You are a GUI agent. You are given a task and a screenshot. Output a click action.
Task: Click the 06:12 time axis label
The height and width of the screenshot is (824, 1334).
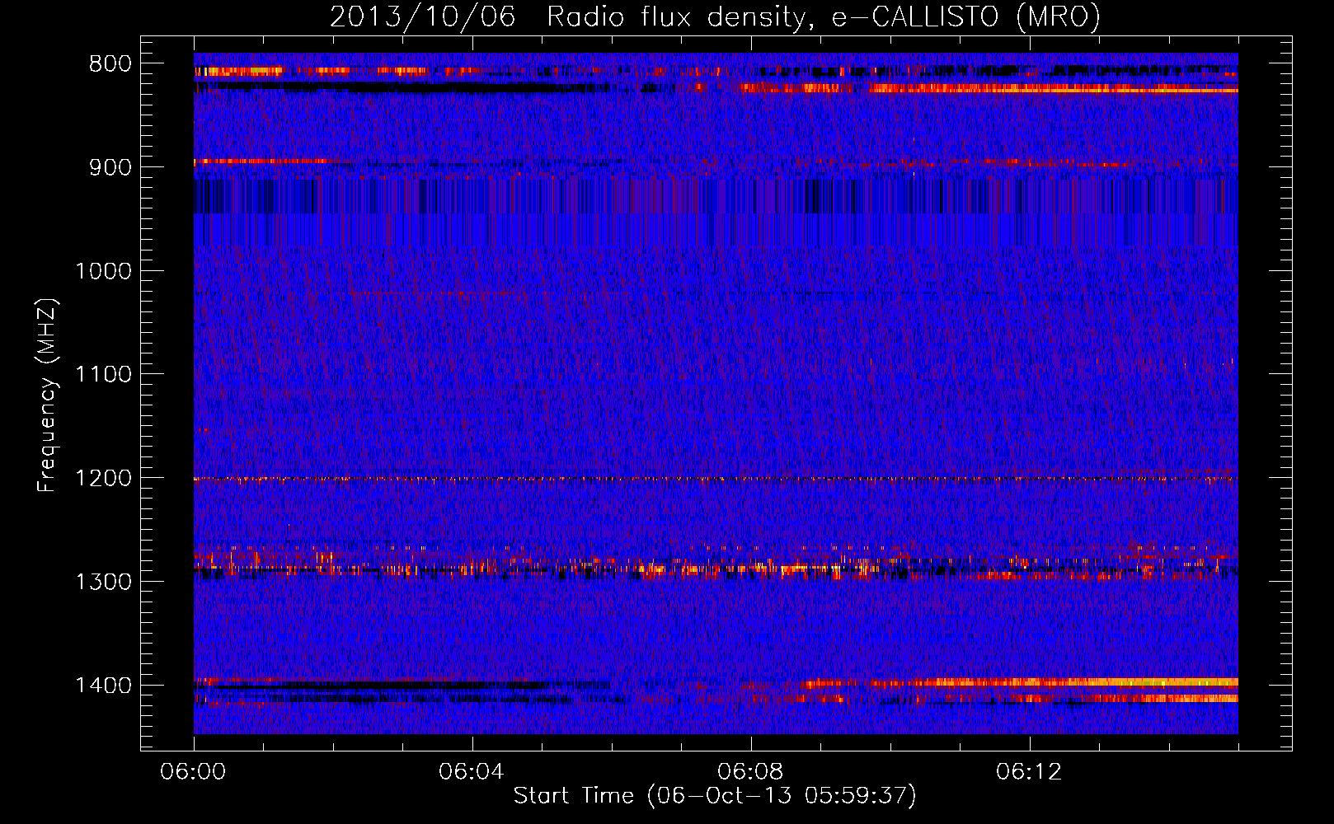1029,772
